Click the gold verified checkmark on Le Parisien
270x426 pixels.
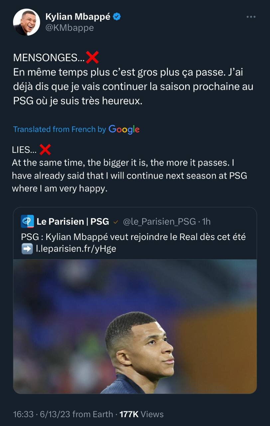116,222
